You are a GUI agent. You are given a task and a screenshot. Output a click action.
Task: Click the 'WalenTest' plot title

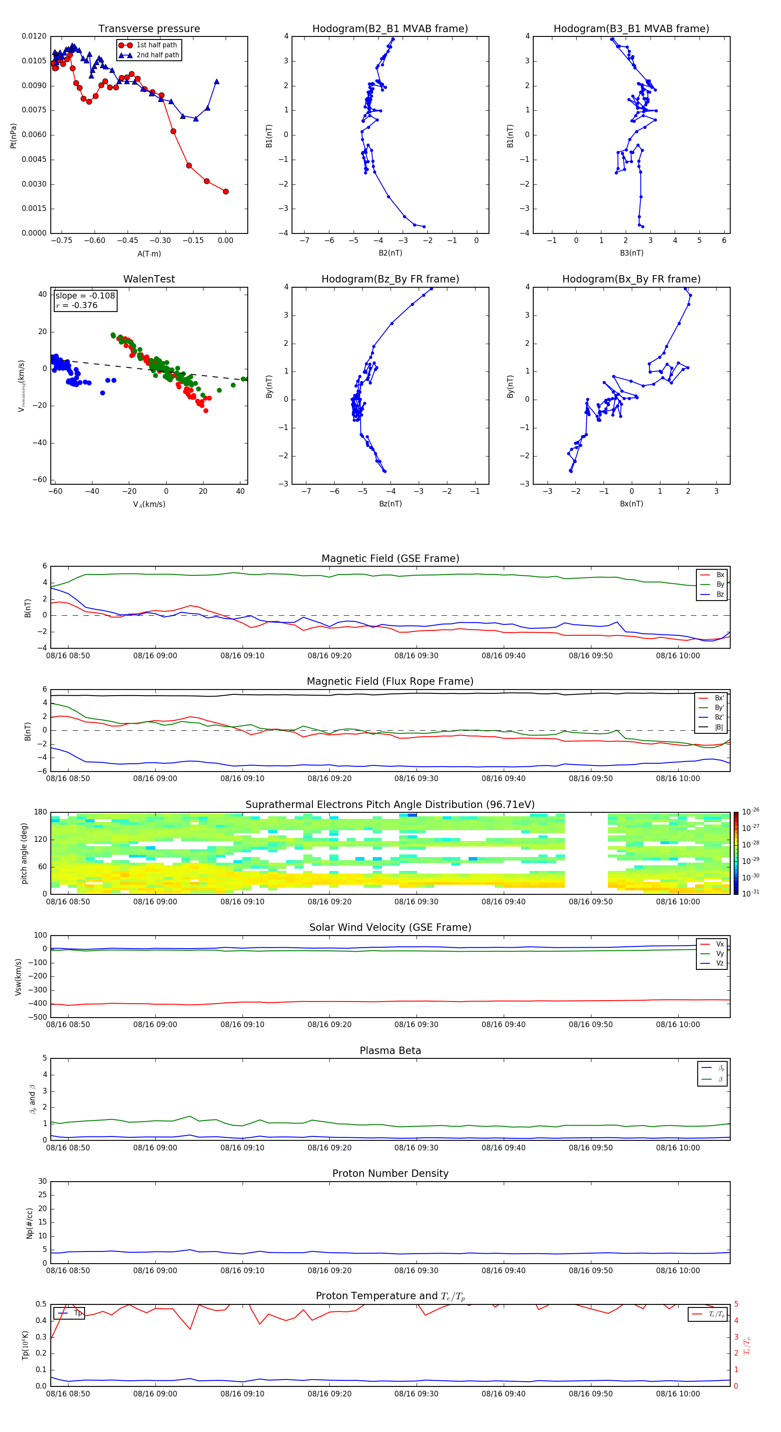149,279
